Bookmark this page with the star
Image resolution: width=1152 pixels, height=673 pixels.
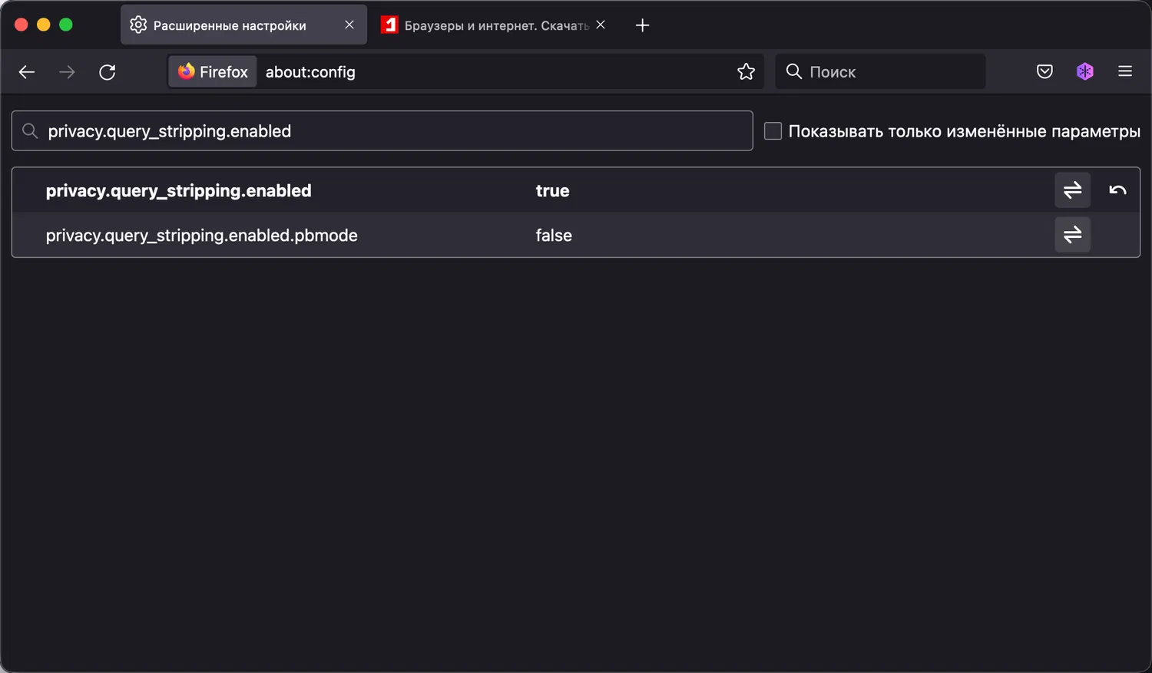[746, 72]
